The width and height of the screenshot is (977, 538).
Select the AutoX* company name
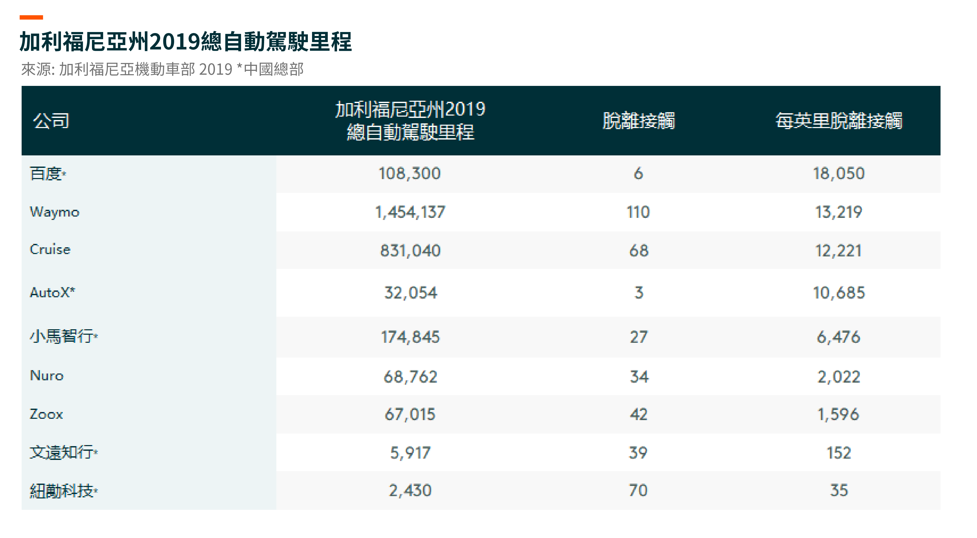[52, 293]
